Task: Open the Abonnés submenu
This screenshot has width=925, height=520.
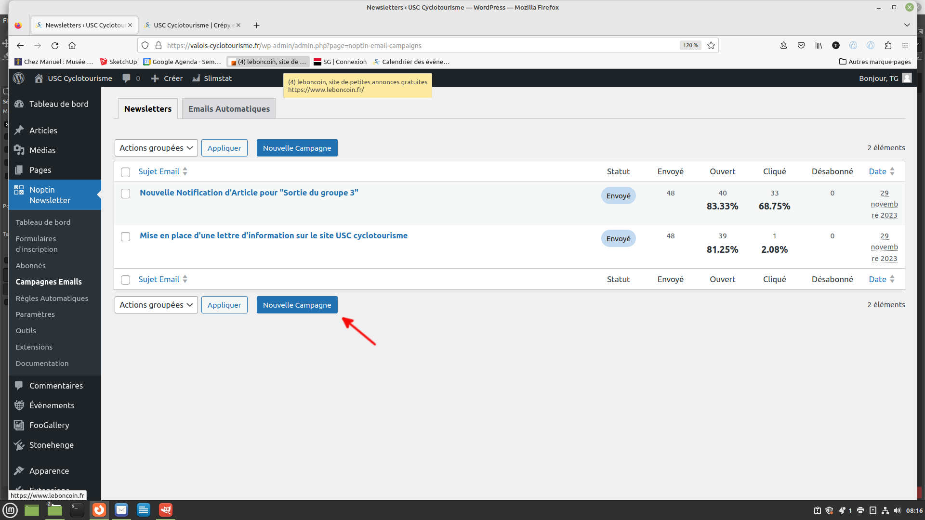Action: 30,266
